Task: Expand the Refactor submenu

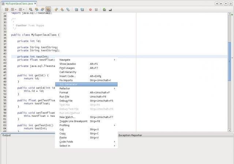Action: (86, 89)
